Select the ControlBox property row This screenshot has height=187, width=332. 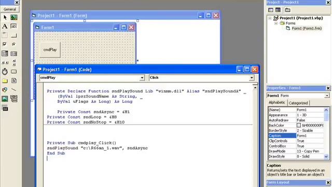point(296,146)
